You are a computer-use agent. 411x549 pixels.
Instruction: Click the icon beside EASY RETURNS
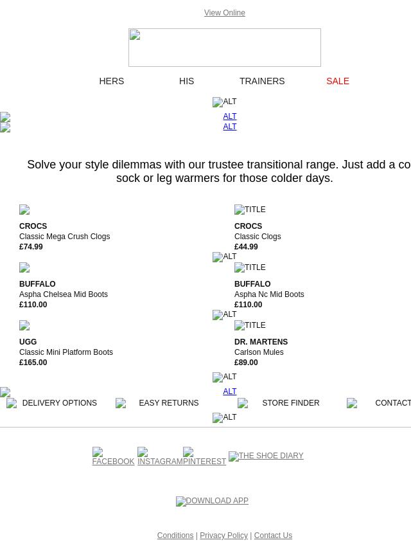(121, 403)
